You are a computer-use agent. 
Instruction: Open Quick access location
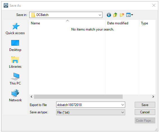click(x=15, y=29)
